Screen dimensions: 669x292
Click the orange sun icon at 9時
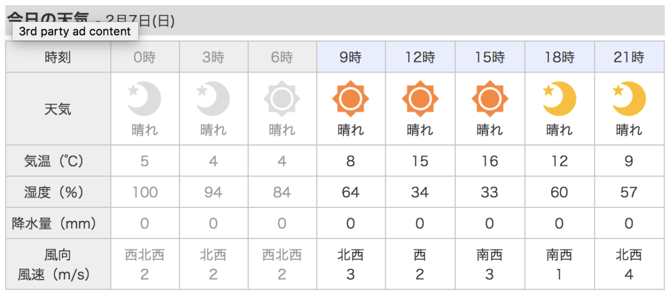[351, 99]
